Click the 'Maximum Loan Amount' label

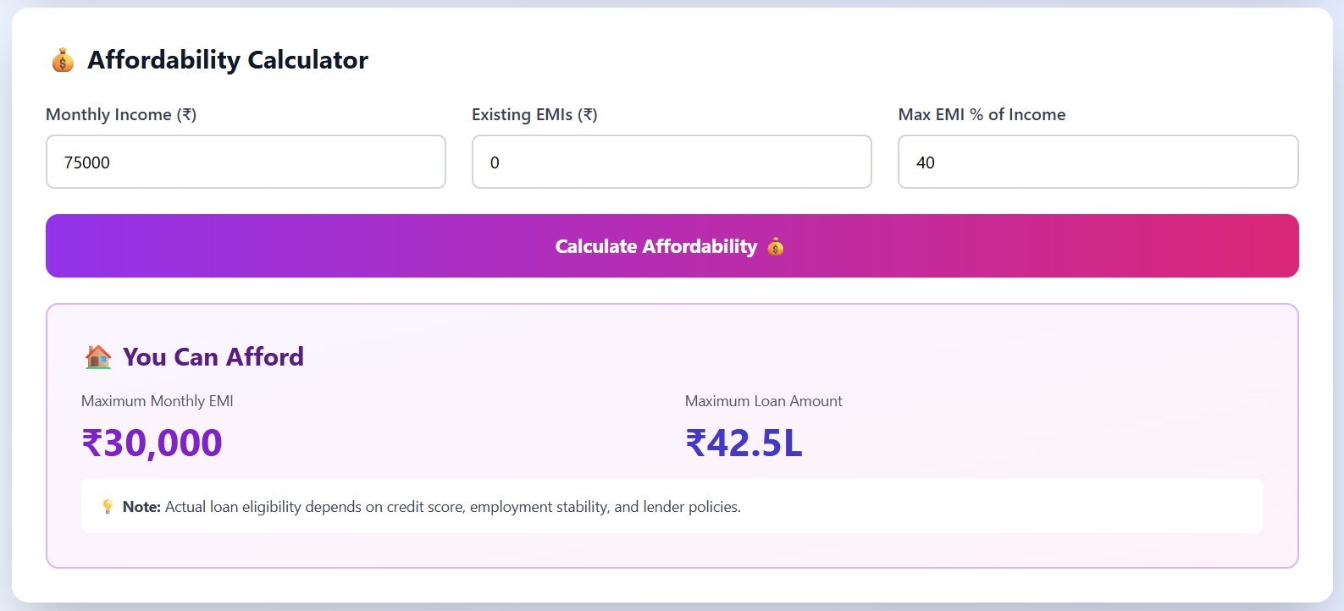(x=764, y=400)
